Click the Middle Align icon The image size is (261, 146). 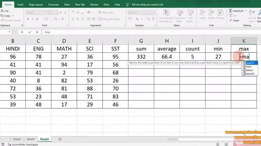[78, 12]
